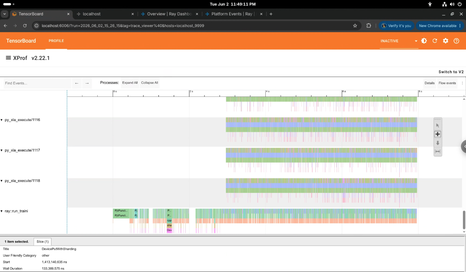466x272 pixels.
Task: View site information icon in address bar
Action: pos(37,26)
